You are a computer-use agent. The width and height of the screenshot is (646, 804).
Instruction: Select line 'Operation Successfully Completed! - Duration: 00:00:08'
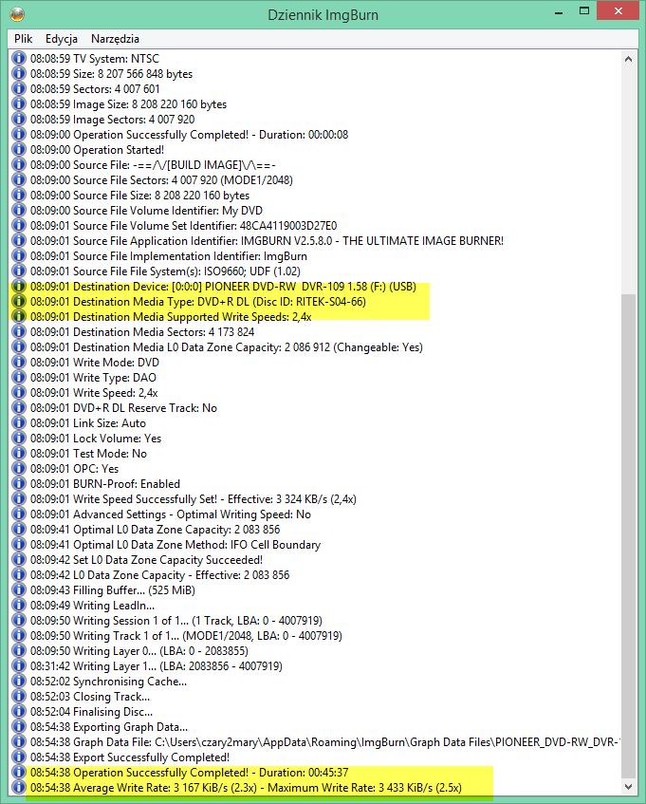[x=189, y=135]
